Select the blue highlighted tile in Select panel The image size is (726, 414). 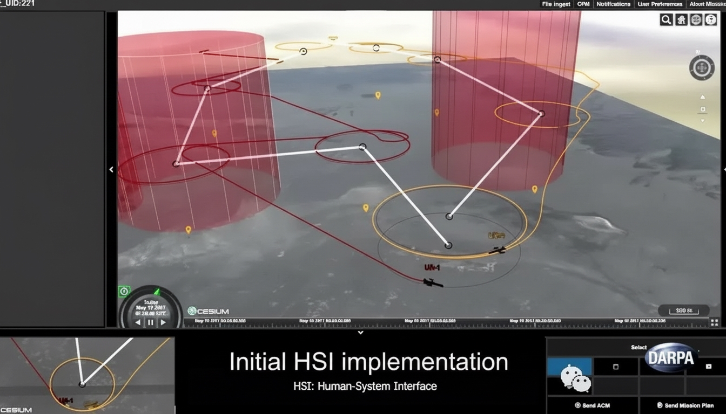click(x=569, y=367)
